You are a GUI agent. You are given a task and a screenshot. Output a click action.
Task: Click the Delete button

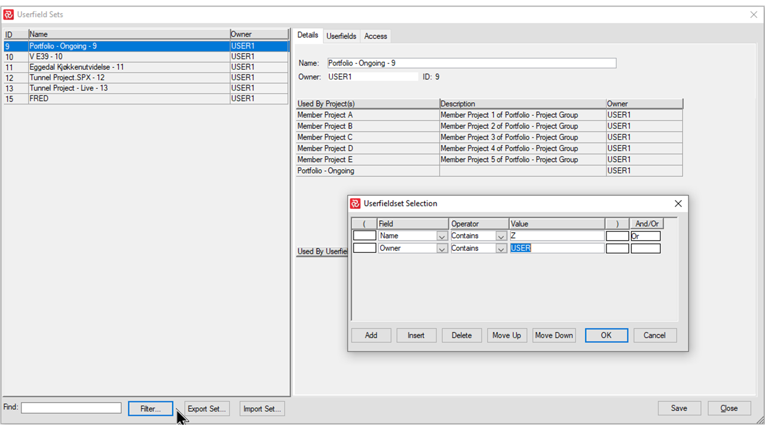461,336
